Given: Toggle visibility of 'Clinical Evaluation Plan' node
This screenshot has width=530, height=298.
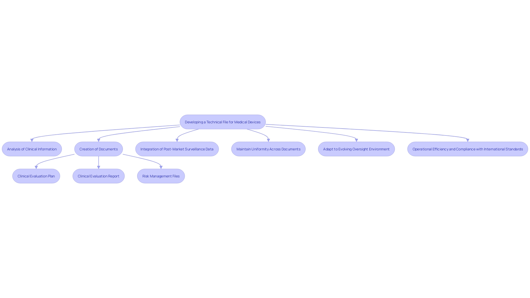Looking at the screenshot, I should pyautogui.click(x=36, y=176).
